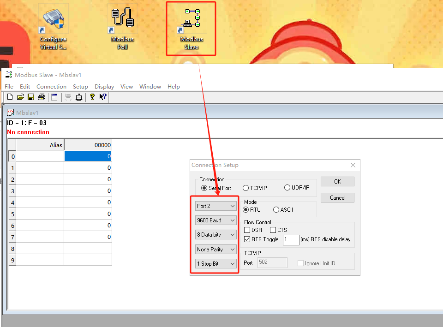
Task: Save using the floppy disk icon
Action: (x=31, y=97)
